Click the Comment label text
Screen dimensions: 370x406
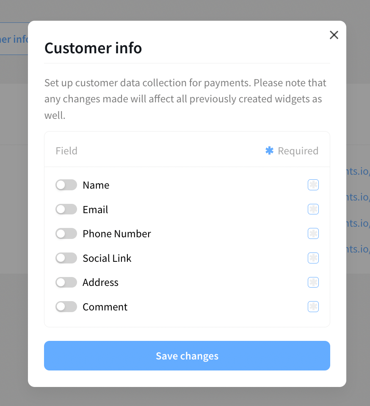(105, 307)
